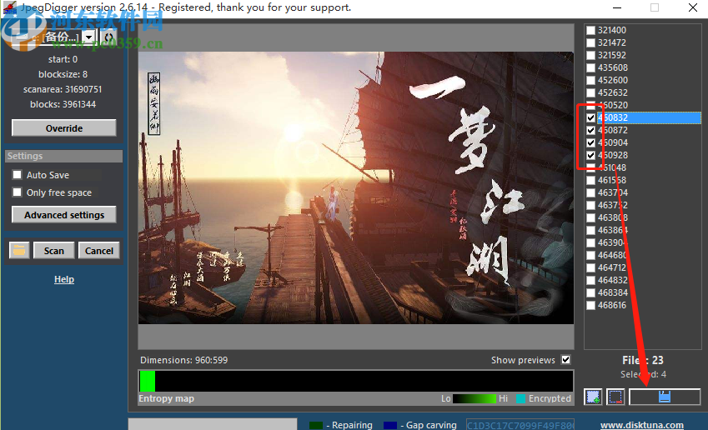Uncheck the file 460832 checkbox

click(x=590, y=117)
